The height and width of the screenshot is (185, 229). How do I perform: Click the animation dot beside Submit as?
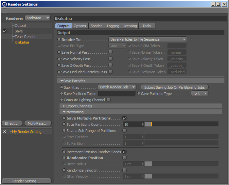pyautogui.click(x=62, y=87)
